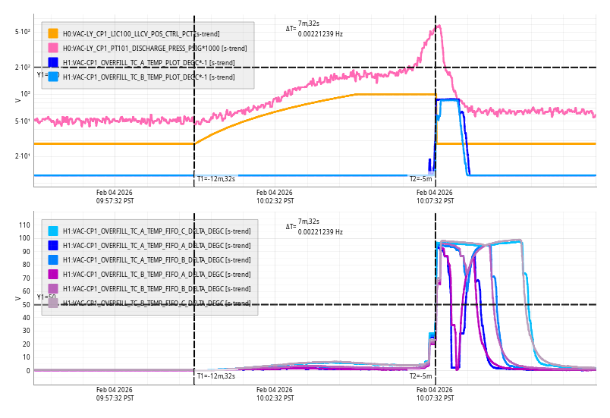Click the dark blue OVERFILL_TC_A_TEMP_PLOT swatch

point(53,62)
